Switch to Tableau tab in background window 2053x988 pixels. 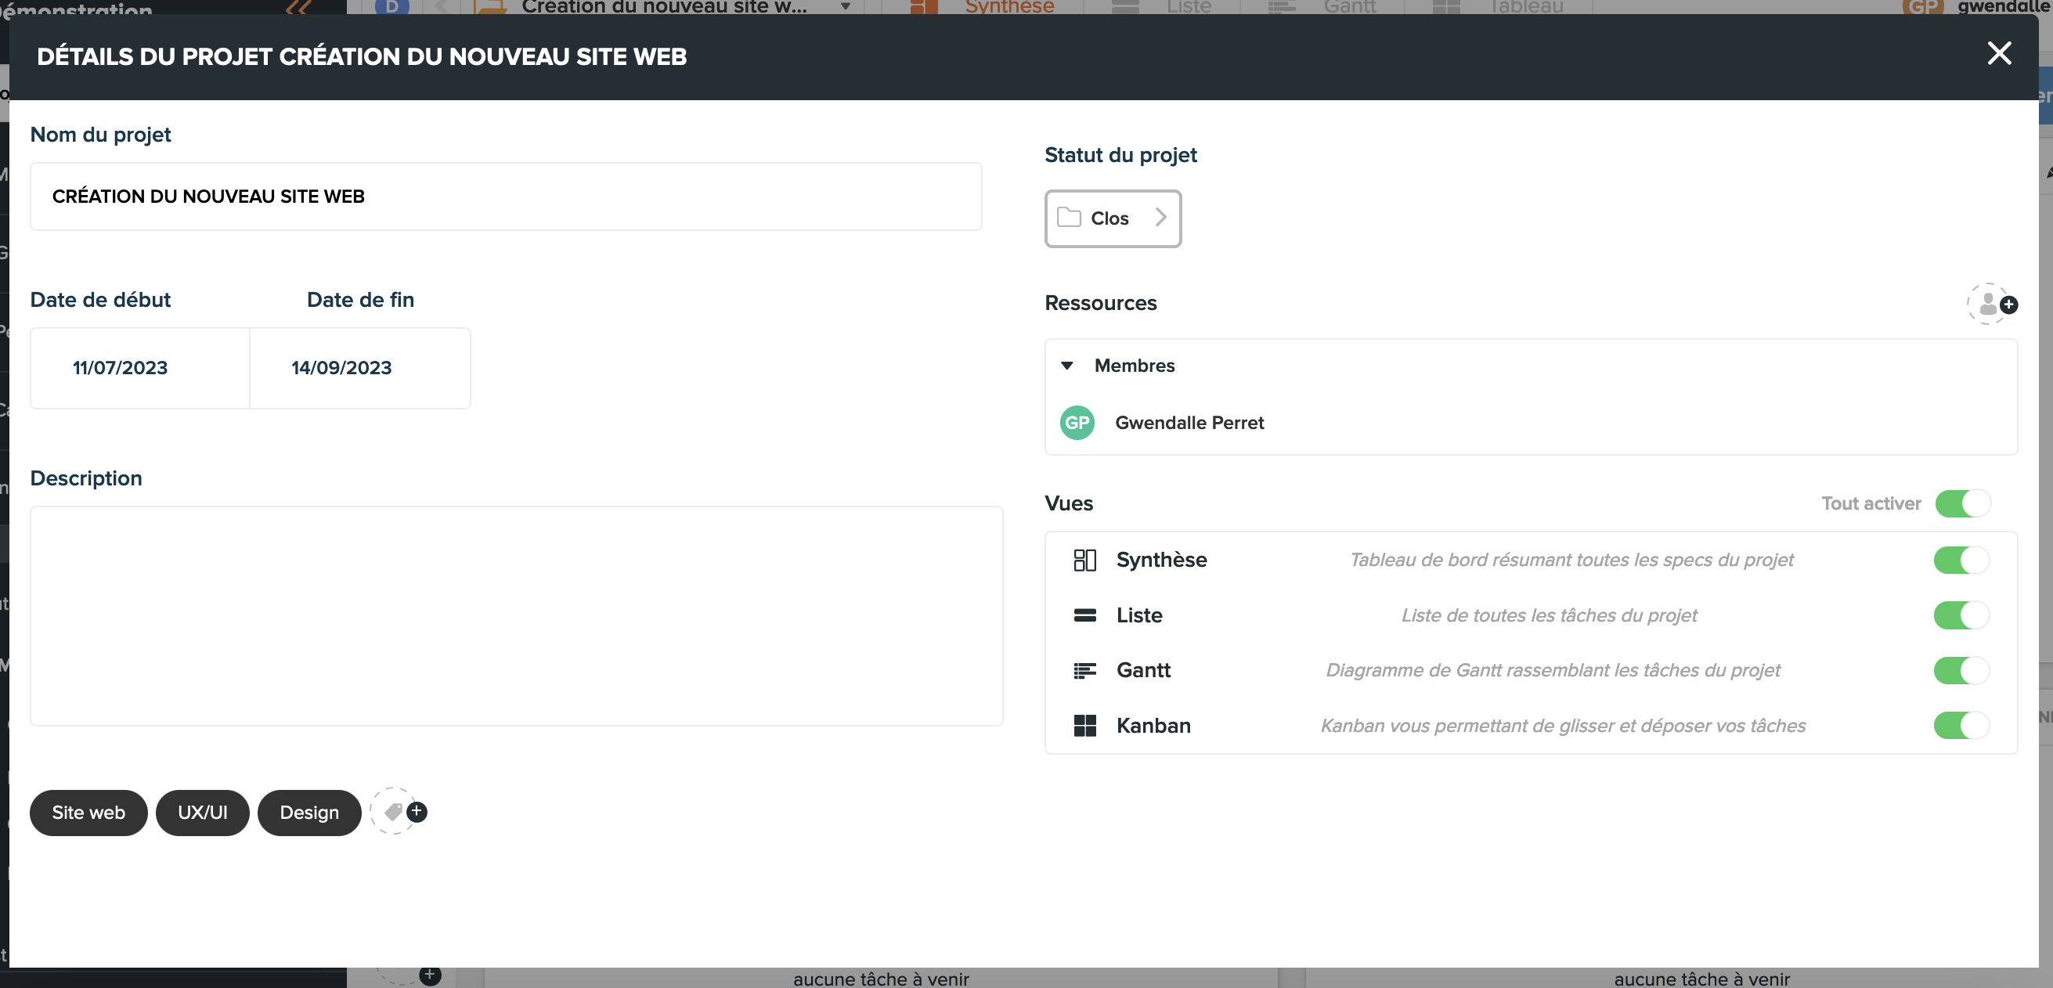tap(1499, 6)
